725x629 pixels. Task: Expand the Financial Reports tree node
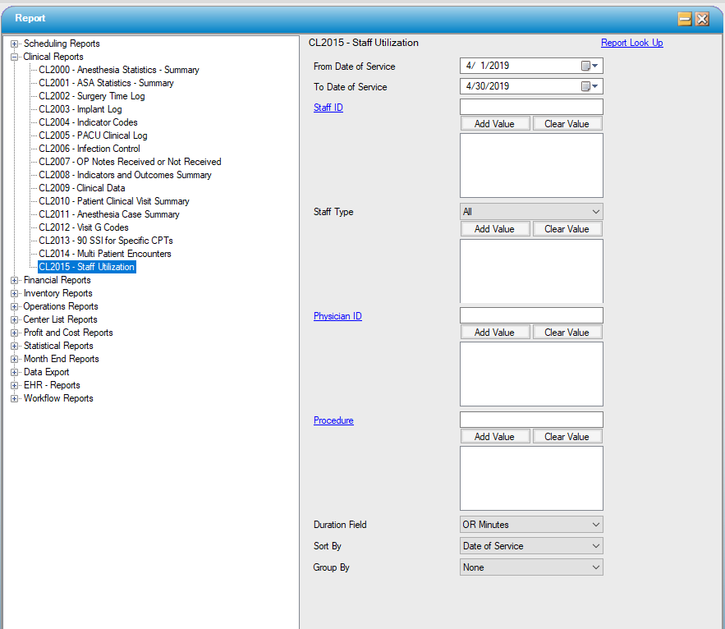(x=15, y=280)
